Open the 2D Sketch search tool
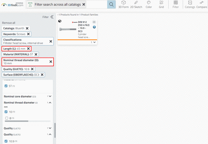 pyautogui.click(x=136, y=4)
